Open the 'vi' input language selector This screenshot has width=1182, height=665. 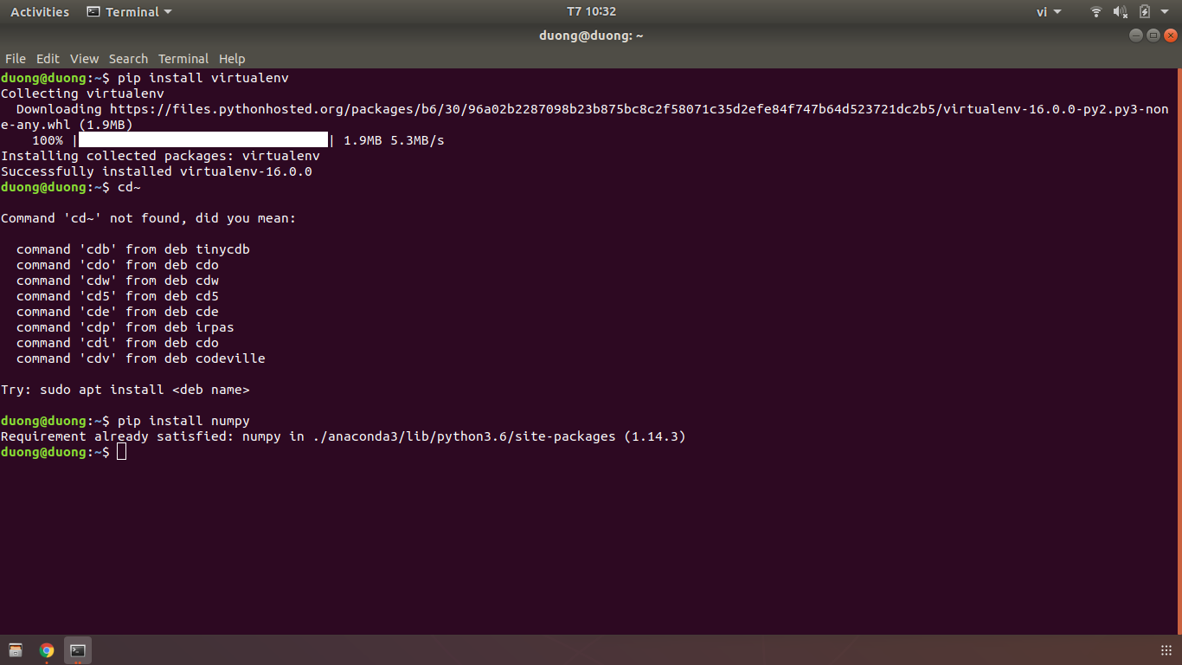click(1049, 12)
